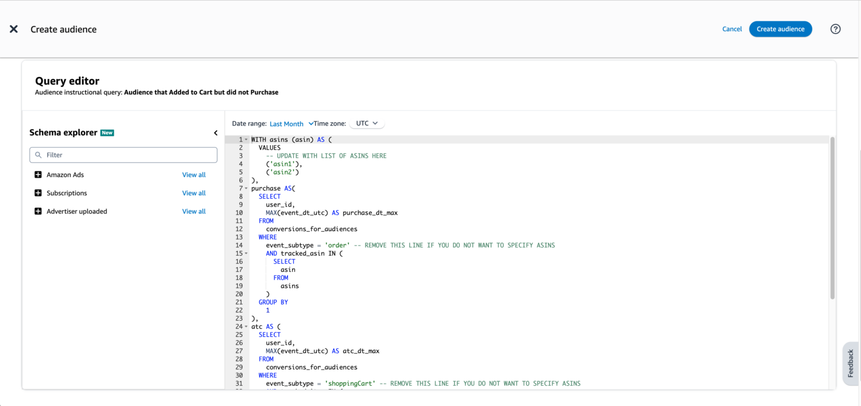Fold code block at line 1

click(246, 140)
